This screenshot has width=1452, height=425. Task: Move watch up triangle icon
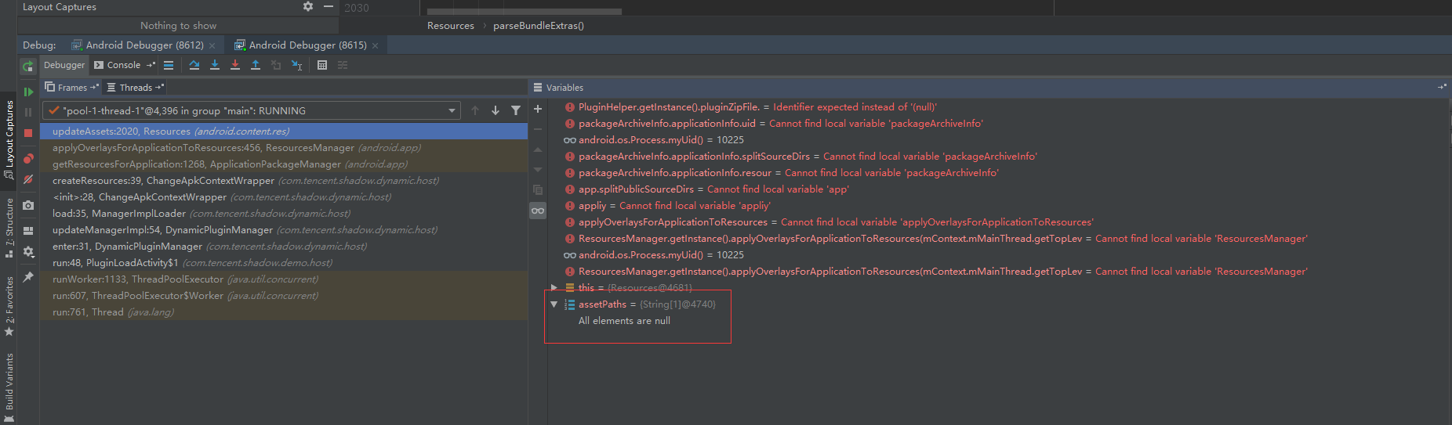(x=538, y=149)
